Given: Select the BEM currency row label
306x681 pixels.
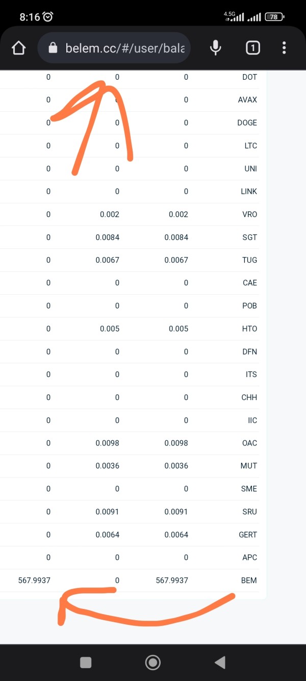Looking at the screenshot, I should (249, 580).
